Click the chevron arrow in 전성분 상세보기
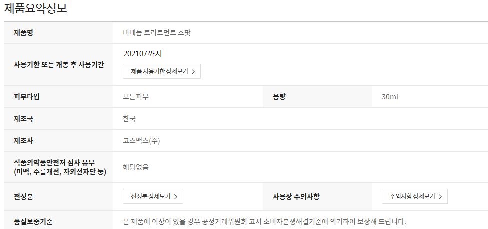488x229 pixels. [x=176, y=197]
